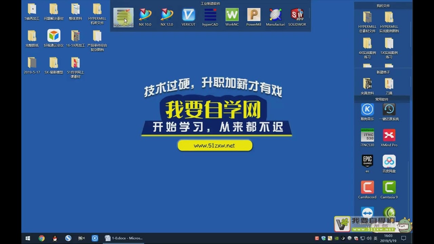434x244 pixels.
Task: Click the Camtasia recorder tray icon
Action: [x=317, y=238]
